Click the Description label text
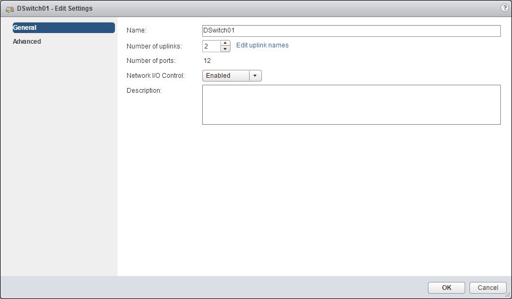Image resolution: width=512 pixels, height=299 pixels. (144, 91)
